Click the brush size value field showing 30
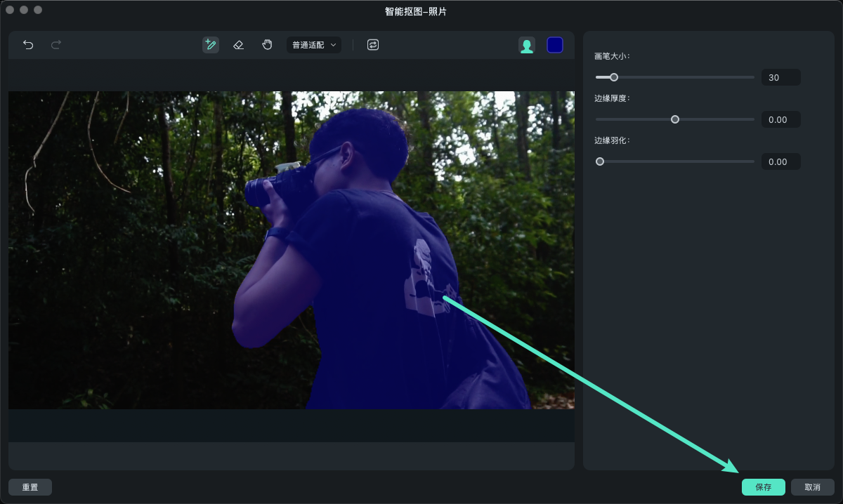Screen dimensions: 843x504 point(780,78)
